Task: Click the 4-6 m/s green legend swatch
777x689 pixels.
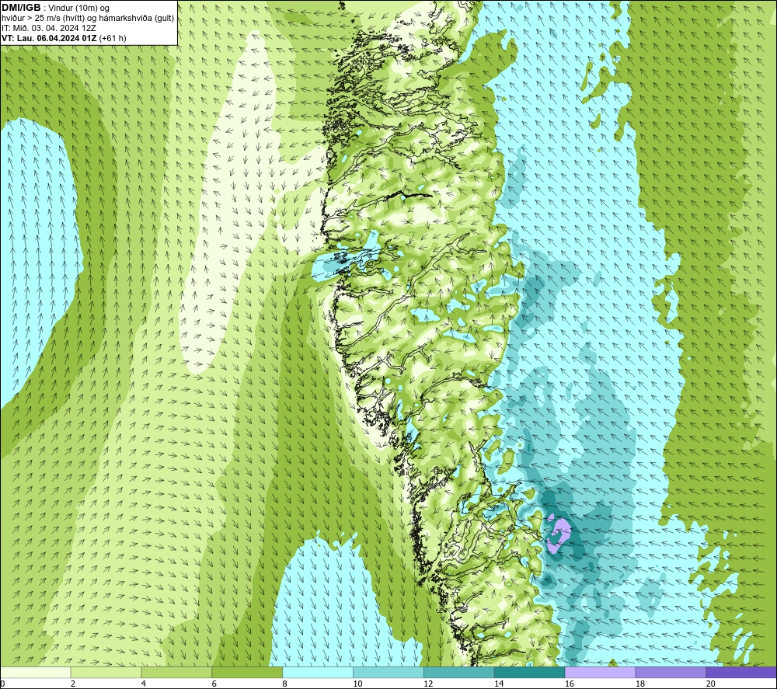Action: pos(176,672)
